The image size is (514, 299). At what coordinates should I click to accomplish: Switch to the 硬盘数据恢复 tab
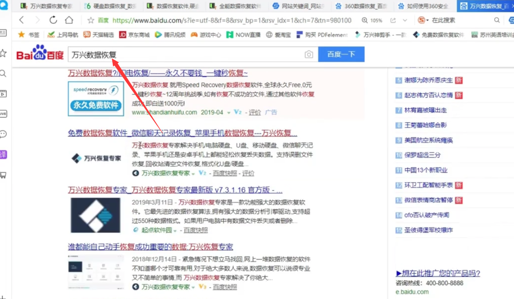tap(110, 6)
